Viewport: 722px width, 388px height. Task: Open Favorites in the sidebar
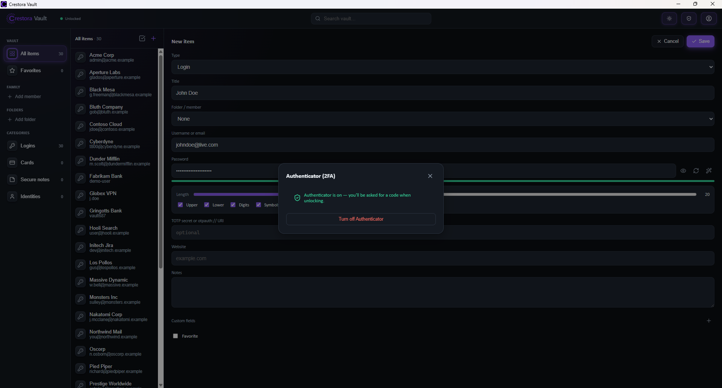(x=35, y=71)
